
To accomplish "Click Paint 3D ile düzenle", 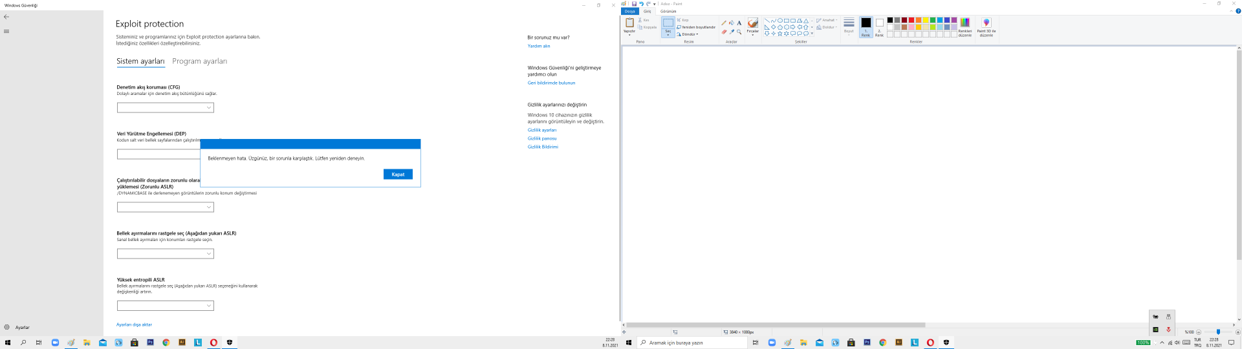I will tap(986, 27).
